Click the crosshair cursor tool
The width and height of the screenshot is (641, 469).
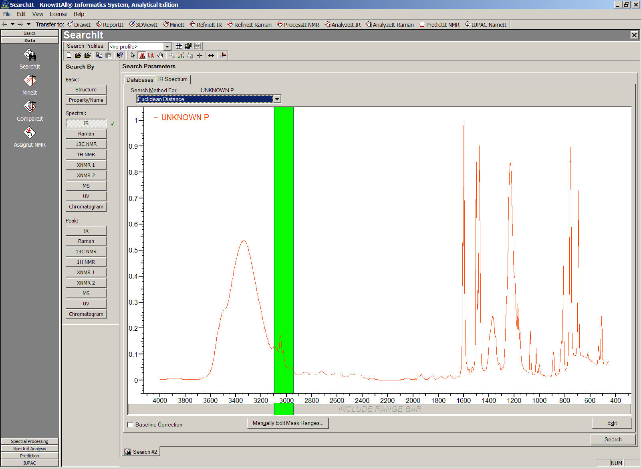pos(200,55)
